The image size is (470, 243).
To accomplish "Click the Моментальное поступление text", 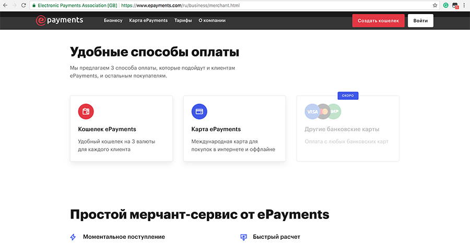I will pos(124,237).
